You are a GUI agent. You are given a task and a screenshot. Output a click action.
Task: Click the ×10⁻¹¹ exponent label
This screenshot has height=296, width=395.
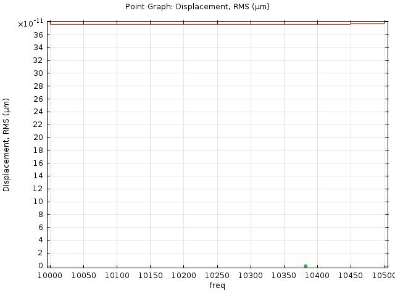30,23
